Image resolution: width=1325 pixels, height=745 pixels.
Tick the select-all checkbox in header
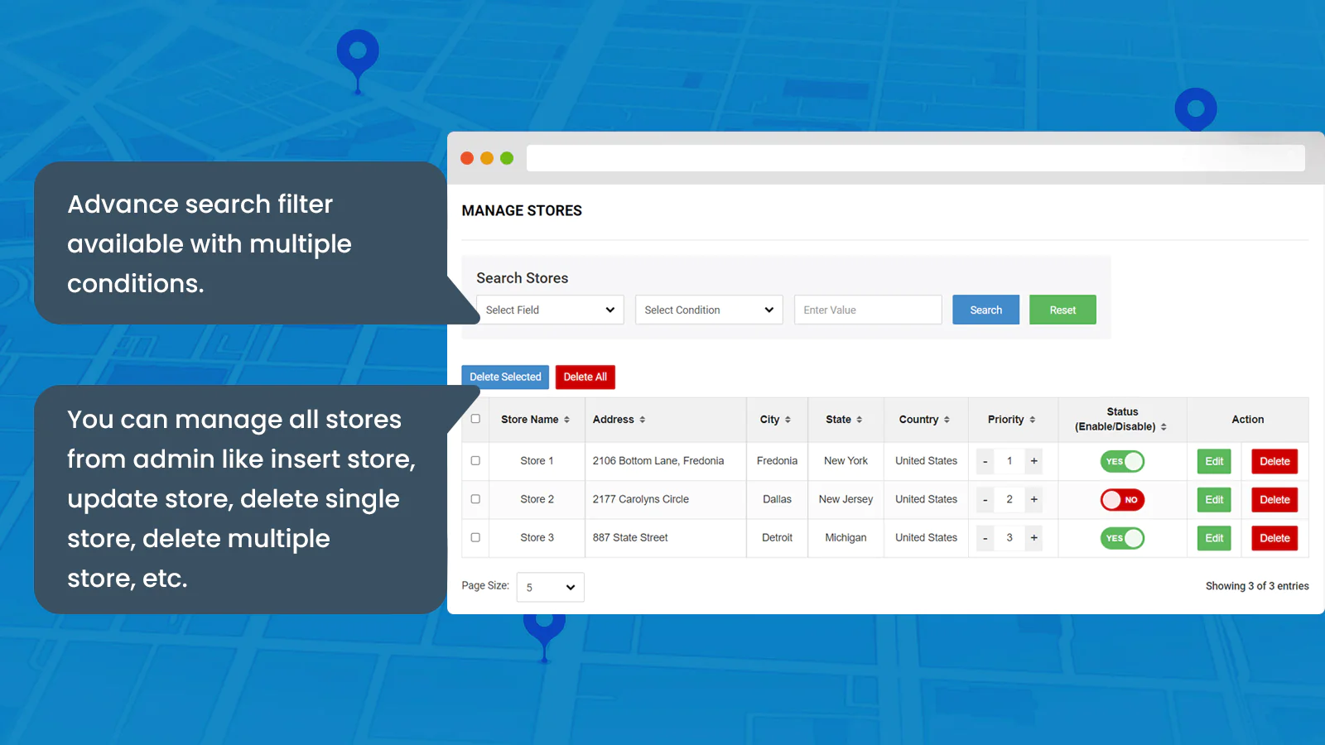[475, 419]
